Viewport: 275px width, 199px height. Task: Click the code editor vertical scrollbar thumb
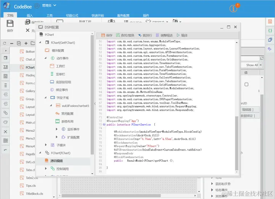click(x=236, y=143)
